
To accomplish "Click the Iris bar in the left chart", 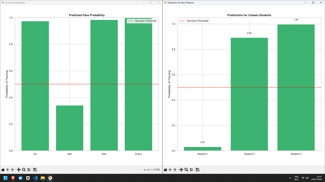I will (x=35, y=86).
